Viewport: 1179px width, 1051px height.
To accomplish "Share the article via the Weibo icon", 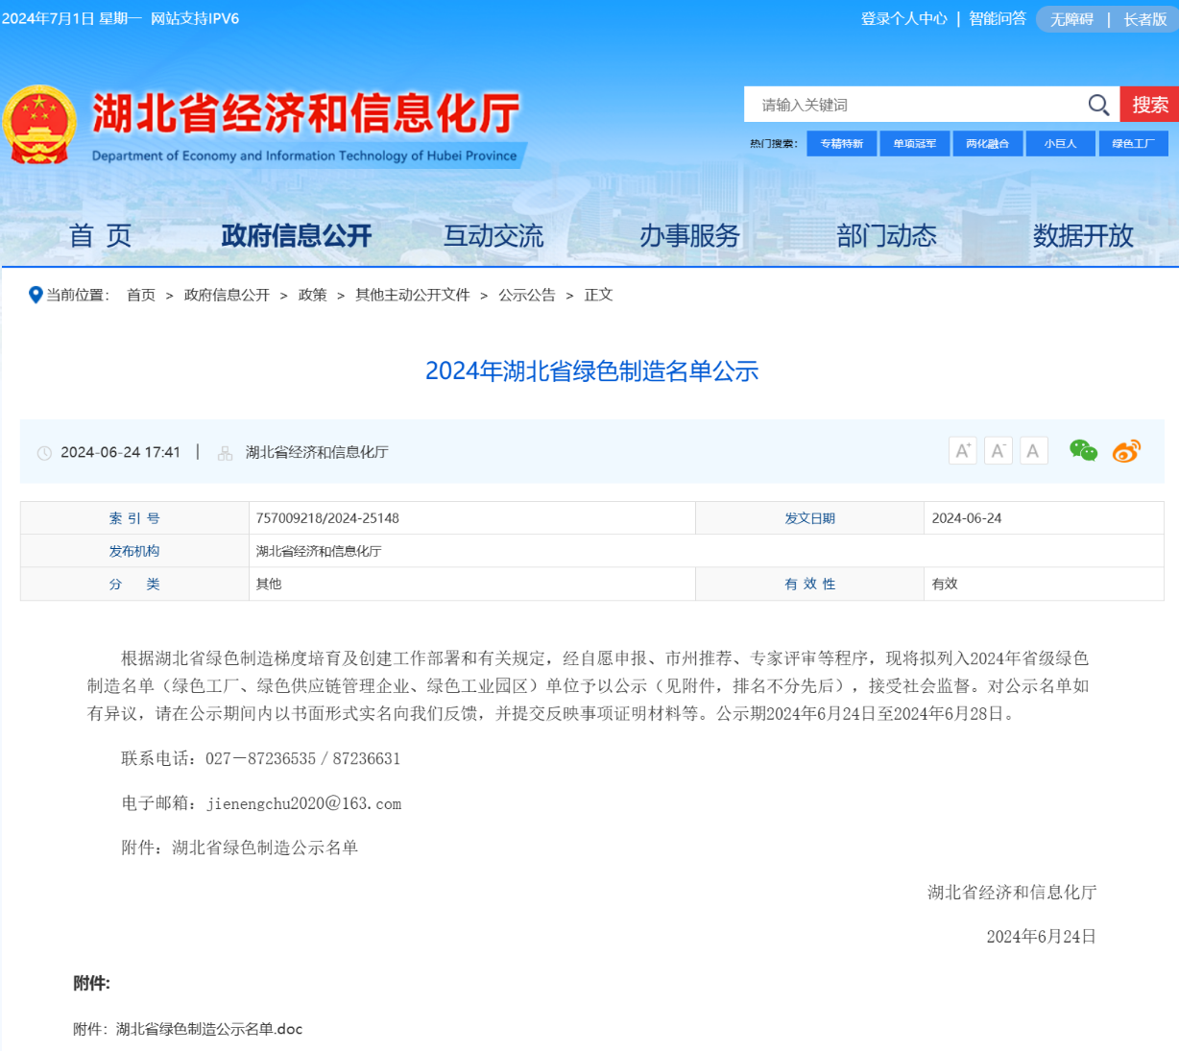I will [1126, 449].
